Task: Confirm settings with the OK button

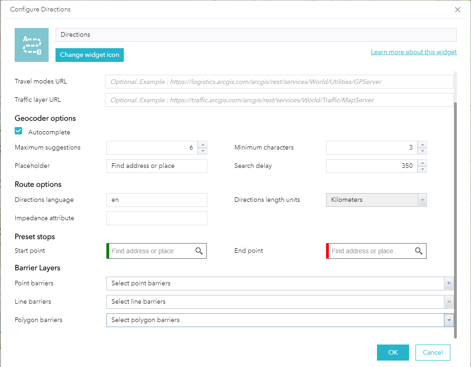Action: coord(393,352)
